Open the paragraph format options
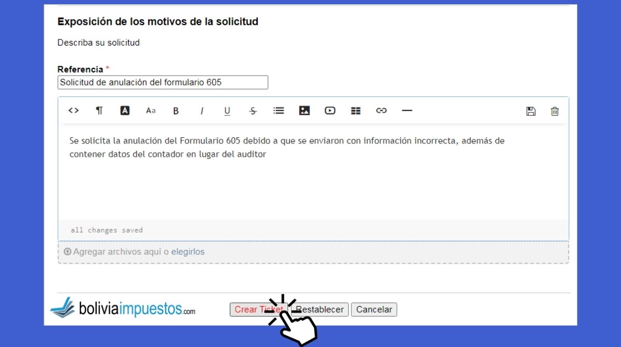Screen dimensions: 621x347 pos(99,111)
